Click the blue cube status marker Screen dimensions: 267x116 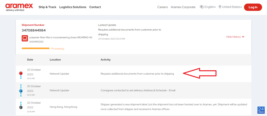(21, 91)
